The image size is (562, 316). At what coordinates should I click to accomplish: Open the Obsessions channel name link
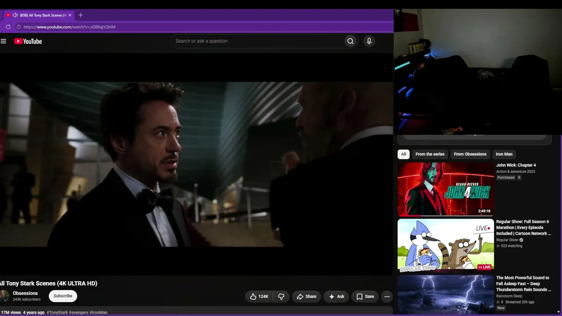[25, 293]
